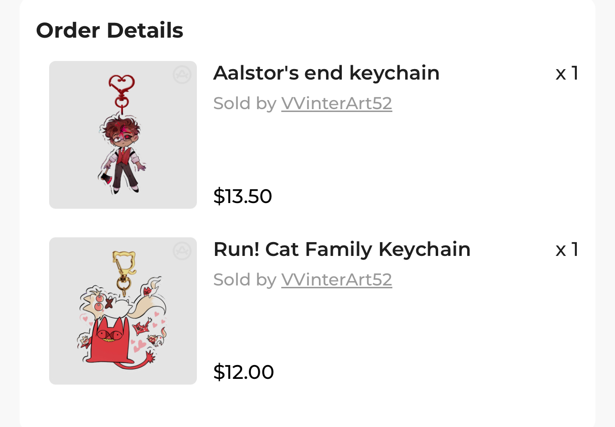Viewport: 615px width, 427px height.
Task: Click the $12.00 price
Action: [244, 372]
